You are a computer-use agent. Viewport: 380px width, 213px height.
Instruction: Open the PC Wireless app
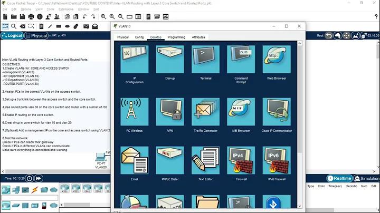click(135, 112)
